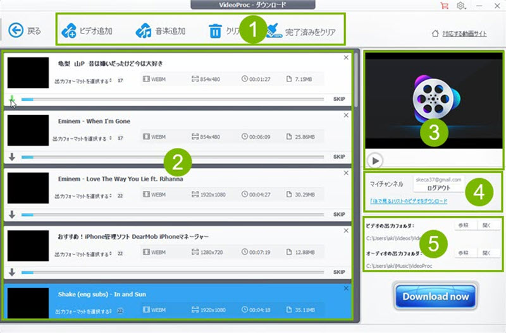The width and height of the screenshot is (506, 333).
Task: Start download arrow for Eminem - When I'm Gone
Action: tap(12, 157)
